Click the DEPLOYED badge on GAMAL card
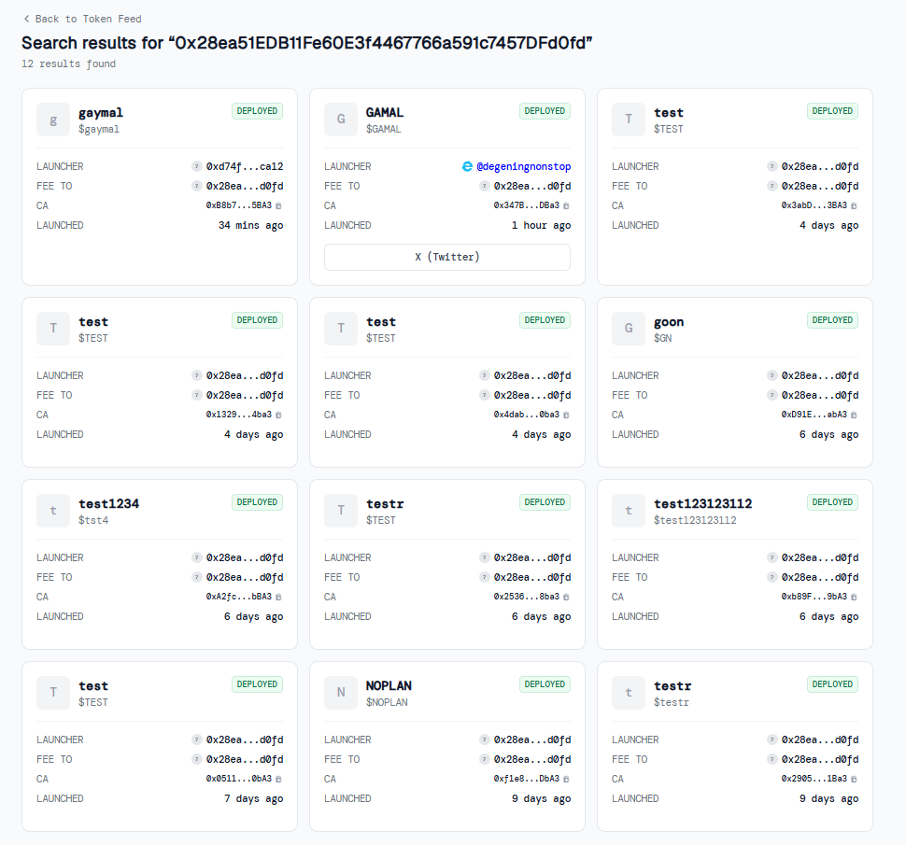The width and height of the screenshot is (906, 845). click(545, 111)
